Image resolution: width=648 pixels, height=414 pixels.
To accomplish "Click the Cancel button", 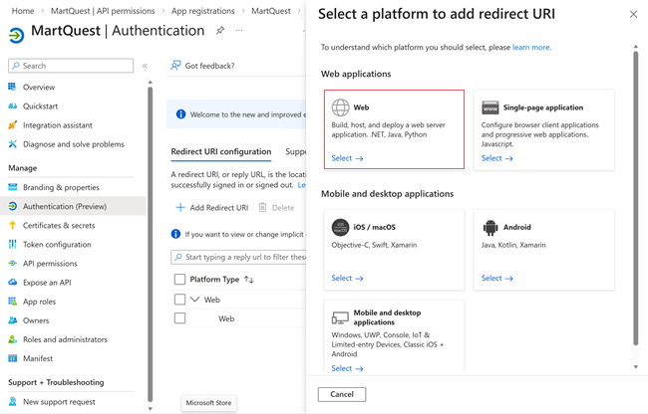I will click(342, 394).
